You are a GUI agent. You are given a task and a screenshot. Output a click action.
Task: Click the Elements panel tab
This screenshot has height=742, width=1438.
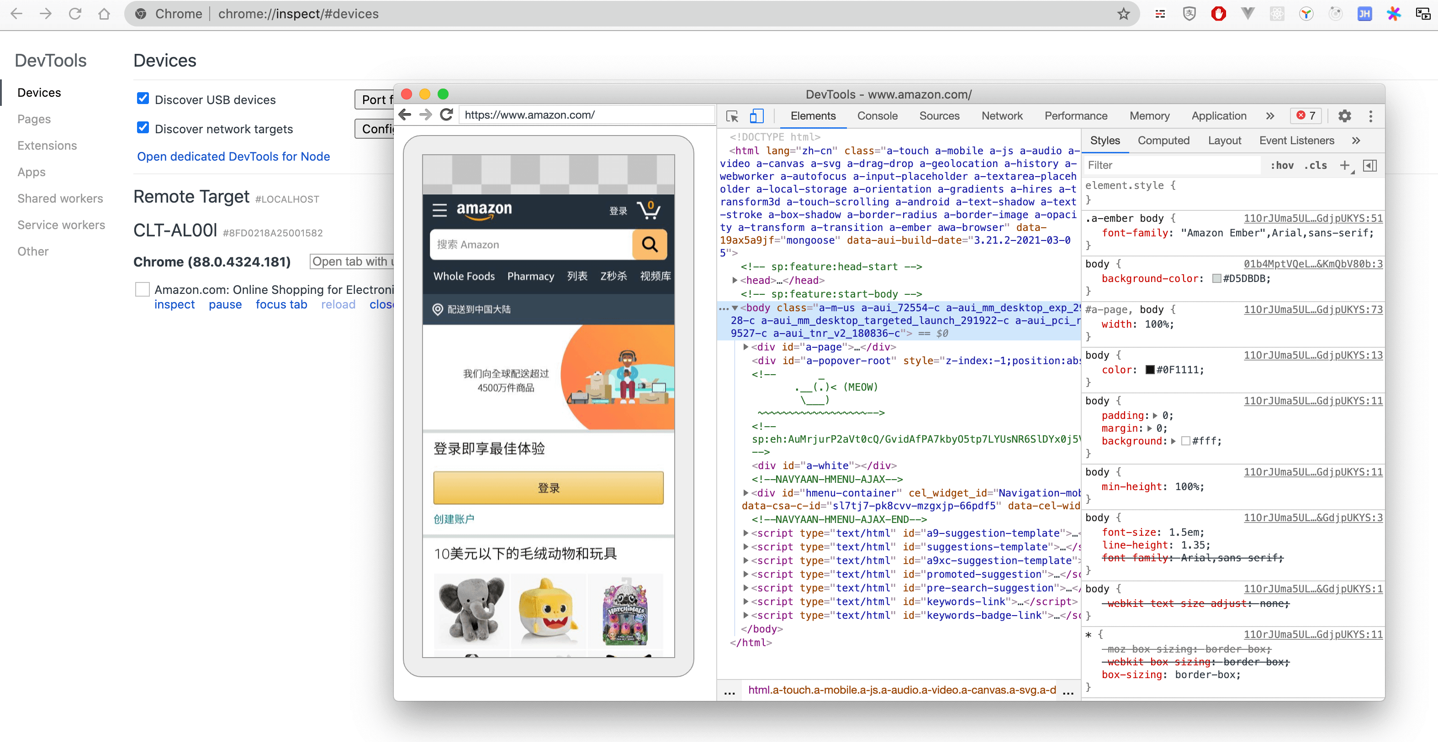pyautogui.click(x=812, y=115)
